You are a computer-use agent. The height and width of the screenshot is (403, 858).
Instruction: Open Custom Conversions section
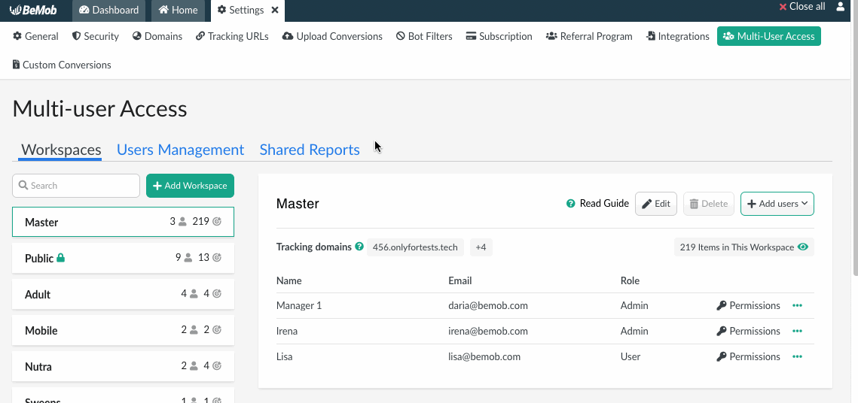61,65
